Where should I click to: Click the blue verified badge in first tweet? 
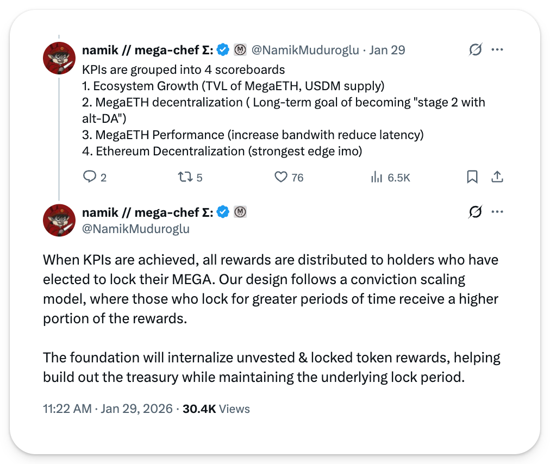(x=223, y=50)
